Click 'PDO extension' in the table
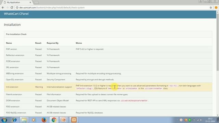Viewport: 219px width, 123px height. [x=13, y=107]
